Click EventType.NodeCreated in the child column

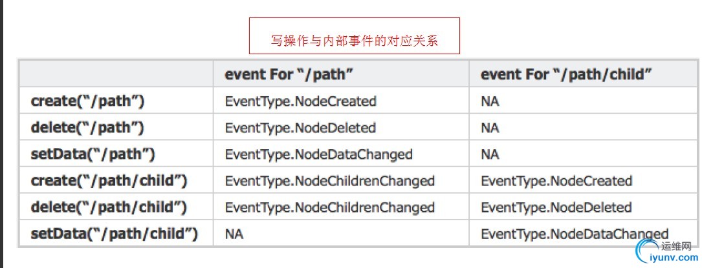click(556, 181)
